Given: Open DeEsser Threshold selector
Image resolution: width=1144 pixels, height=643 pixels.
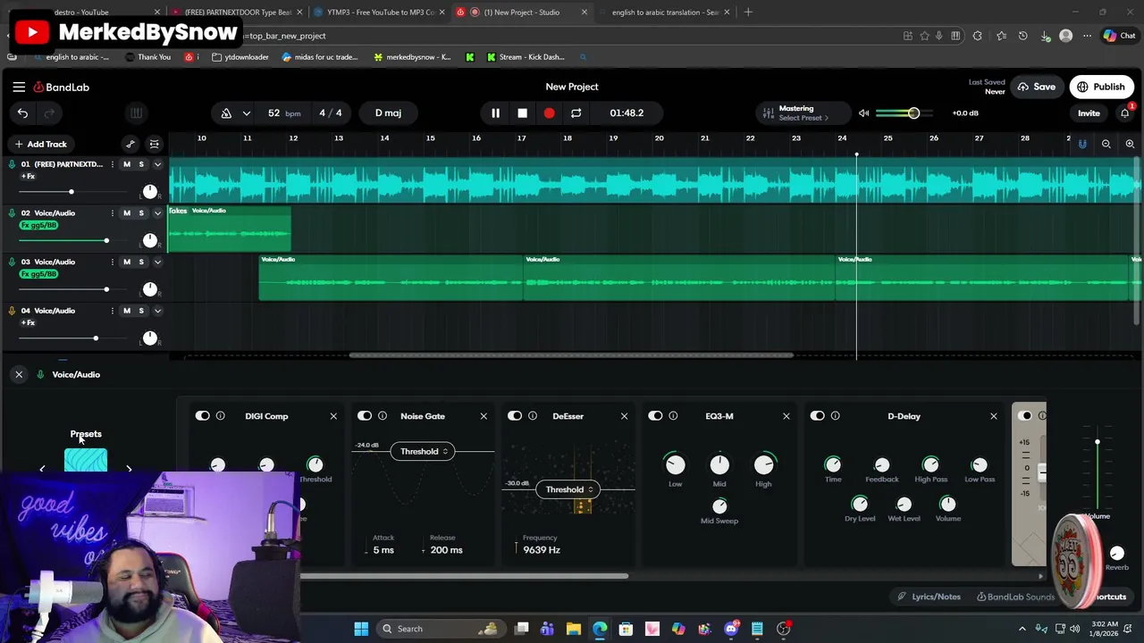Looking at the screenshot, I should pyautogui.click(x=568, y=489).
